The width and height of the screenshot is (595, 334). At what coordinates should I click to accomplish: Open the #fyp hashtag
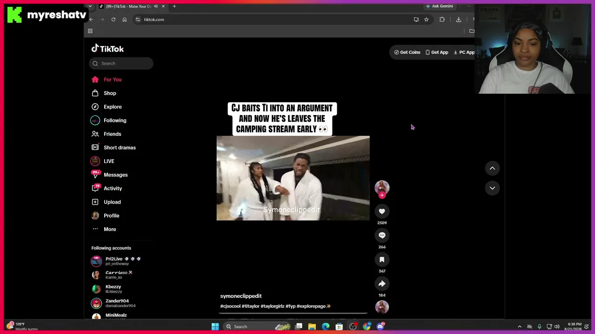[291, 306]
